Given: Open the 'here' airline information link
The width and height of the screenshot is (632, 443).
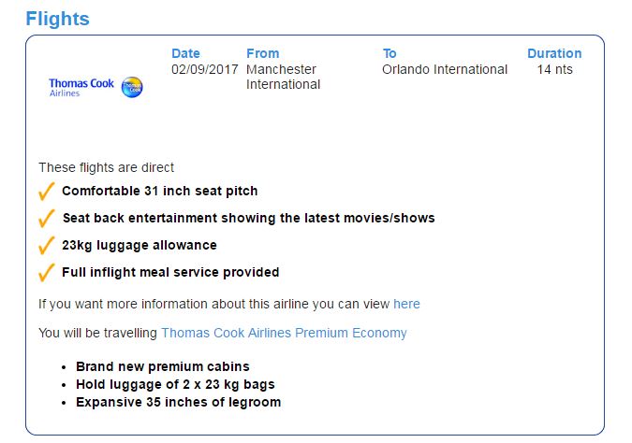Looking at the screenshot, I should 406,304.
